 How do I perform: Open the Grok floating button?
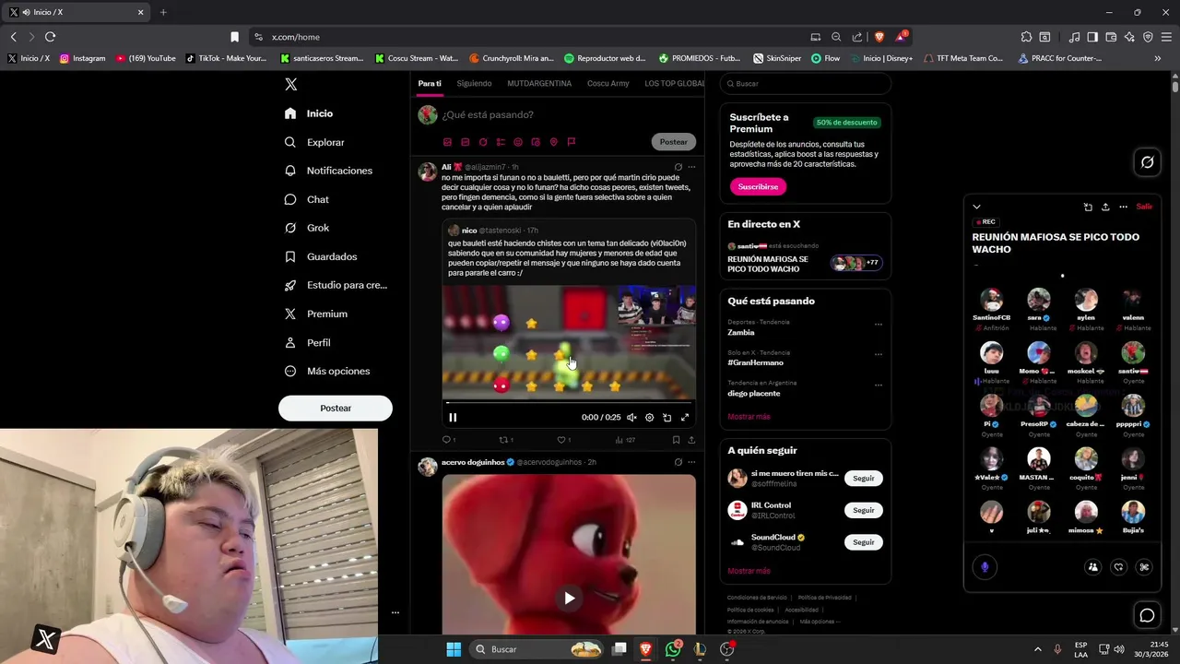coord(1147,162)
